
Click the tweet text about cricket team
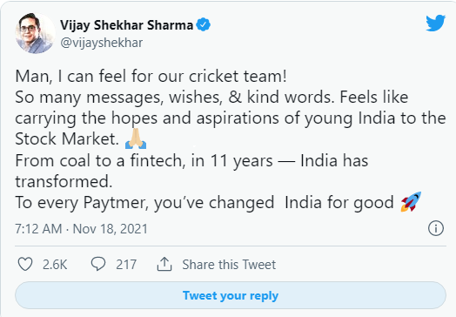point(151,77)
